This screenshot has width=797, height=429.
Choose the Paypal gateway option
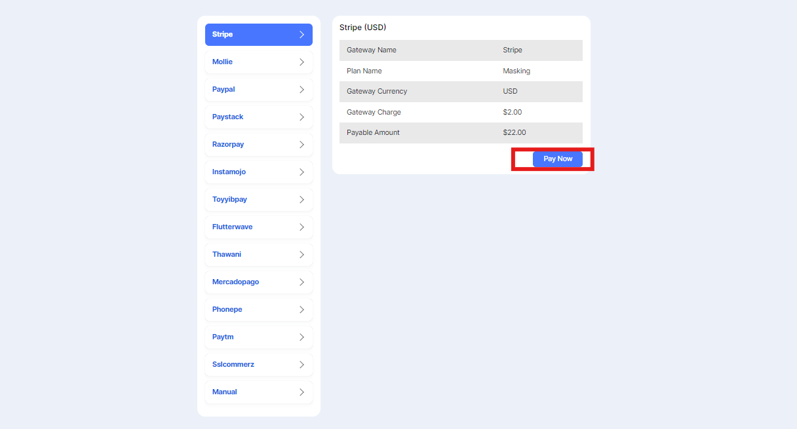coord(259,90)
